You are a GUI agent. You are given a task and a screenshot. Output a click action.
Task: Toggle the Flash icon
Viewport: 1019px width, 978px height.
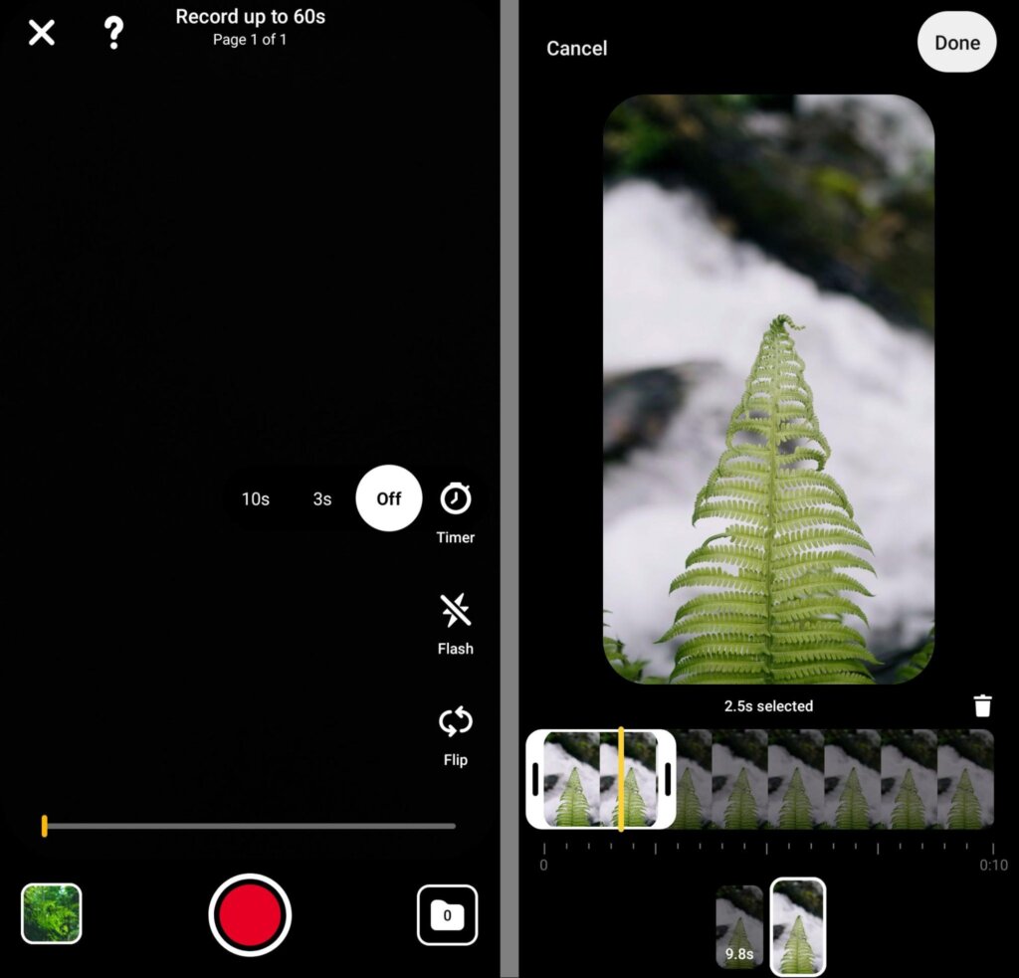pyautogui.click(x=456, y=610)
